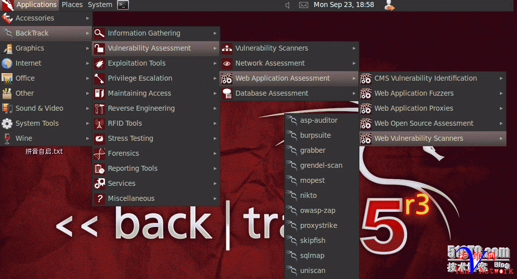Launch owasp-zap
The width and height of the screenshot is (517, 279).
322,210
